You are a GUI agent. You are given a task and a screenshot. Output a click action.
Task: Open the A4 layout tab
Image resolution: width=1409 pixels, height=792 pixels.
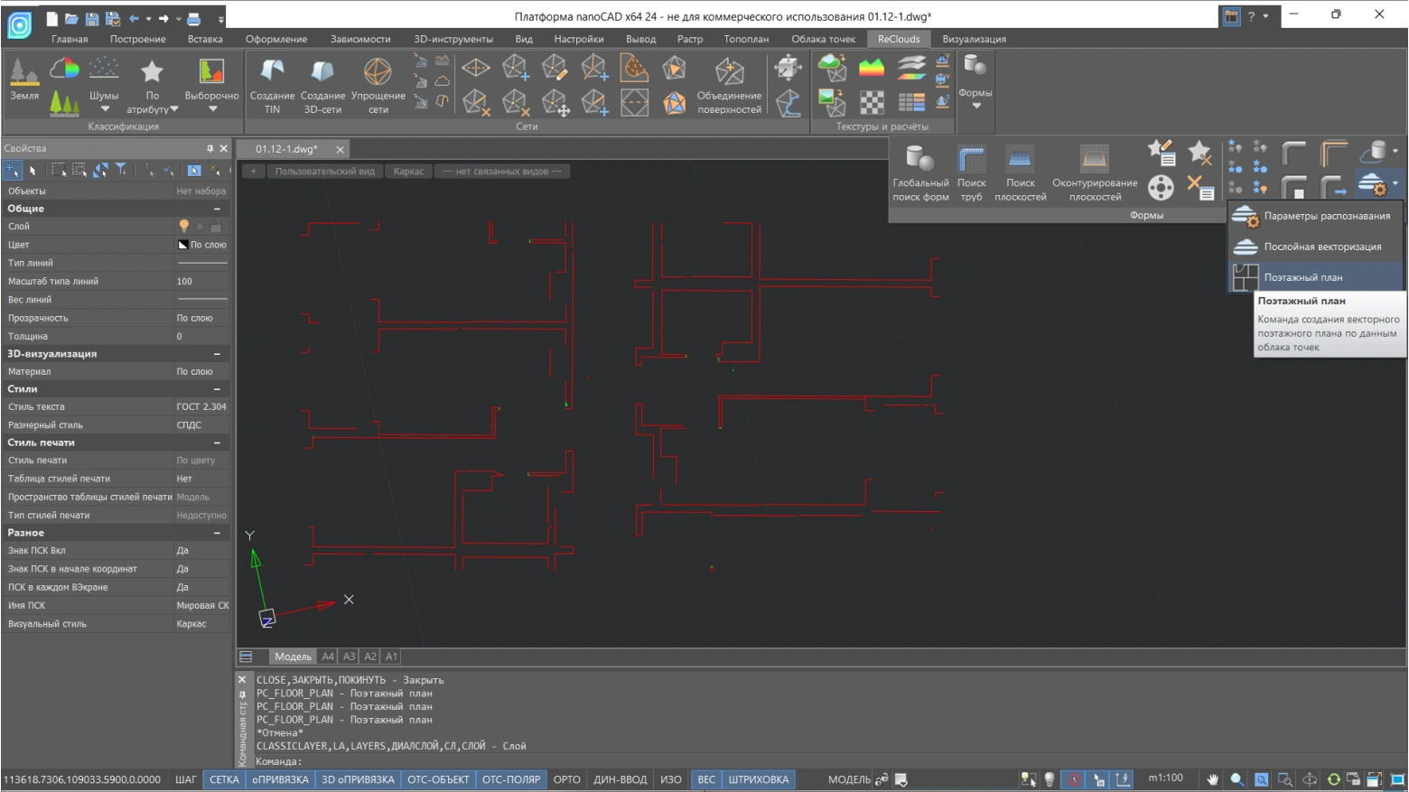pos(328,657)
